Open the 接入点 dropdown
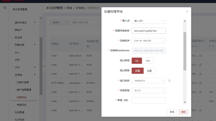The width and height of the screenshot is (216, 121). [x=148, y=21]
